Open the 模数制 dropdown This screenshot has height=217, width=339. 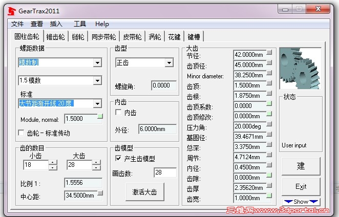(97, 62)
